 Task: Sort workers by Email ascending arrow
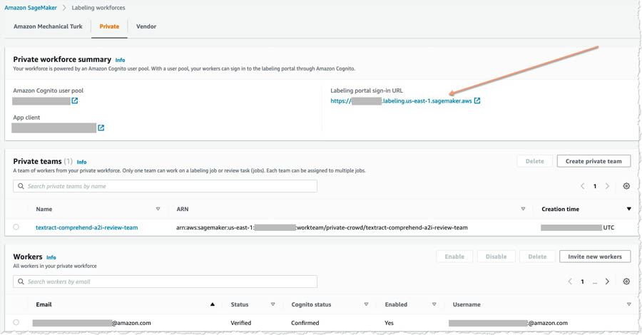pos(213,304)
